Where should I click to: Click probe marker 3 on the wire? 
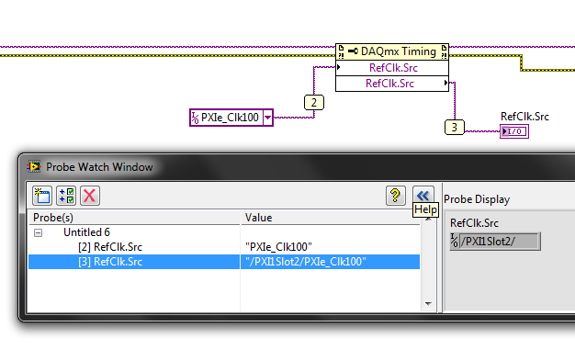tap(455, 128)
